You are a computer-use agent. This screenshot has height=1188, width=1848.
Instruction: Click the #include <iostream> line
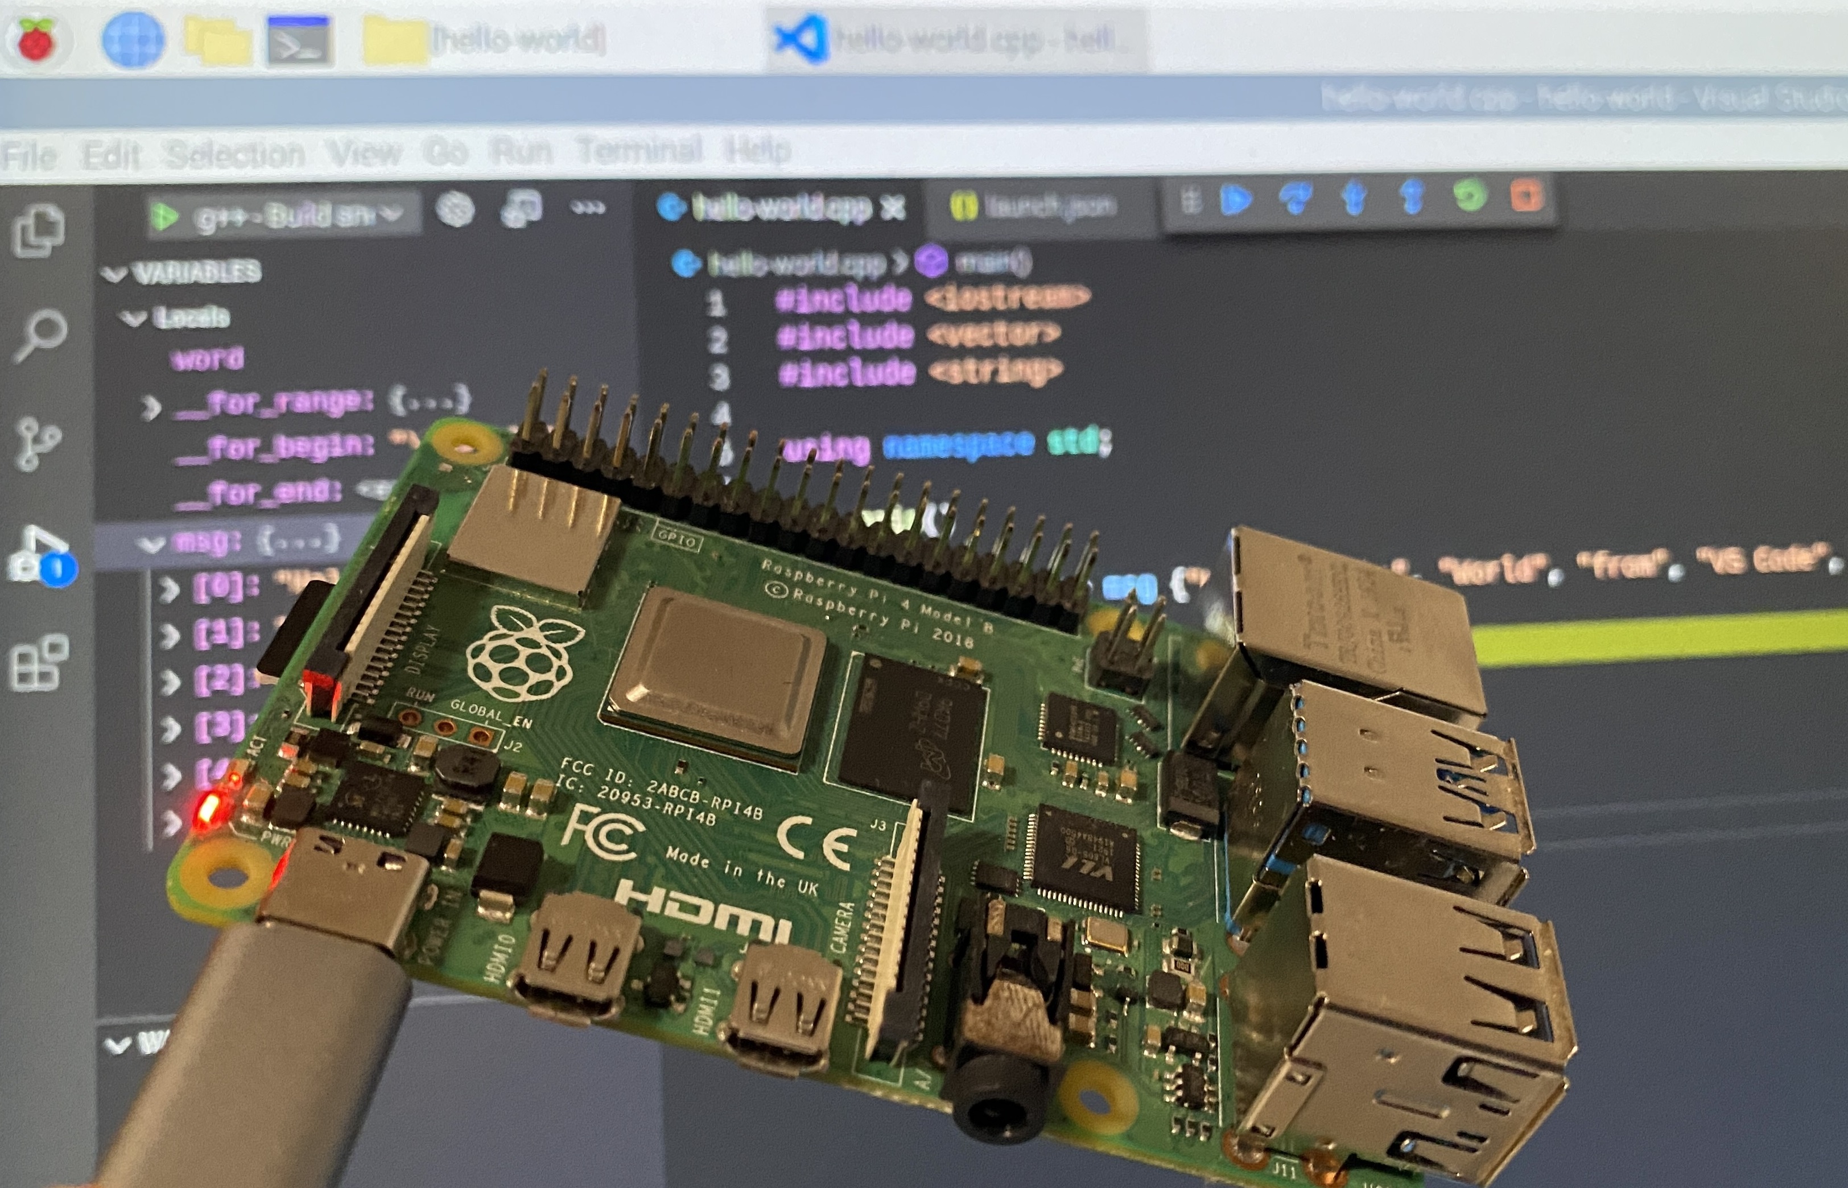click(932, 298)
